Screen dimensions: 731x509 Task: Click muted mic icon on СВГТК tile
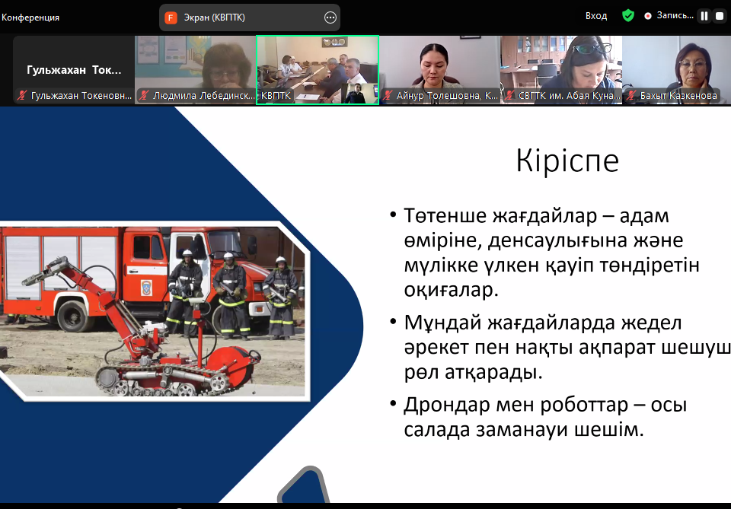coord(509,96)
